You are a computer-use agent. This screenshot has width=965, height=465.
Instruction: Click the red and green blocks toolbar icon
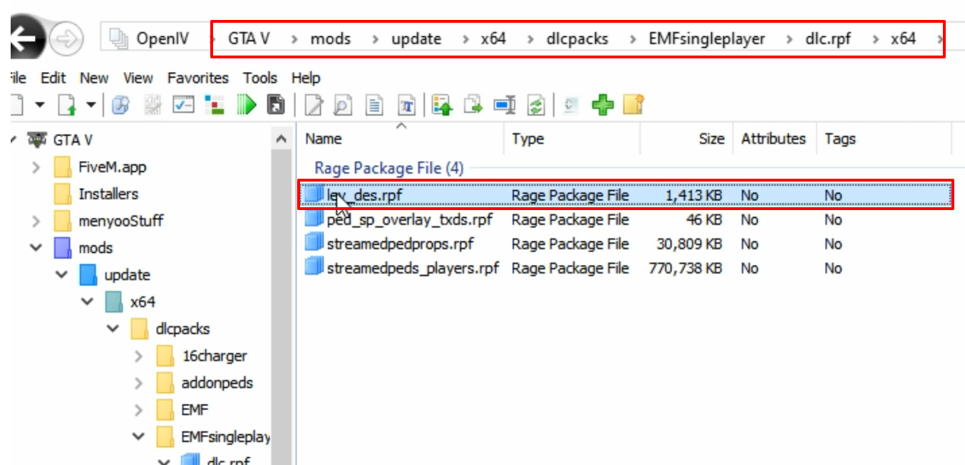pyautogui.click(x=215, y=105)
